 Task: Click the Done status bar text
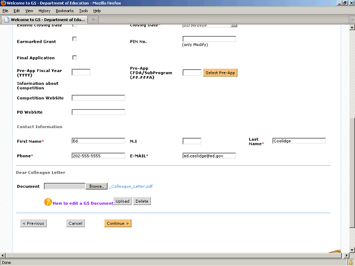coord(6,263)
